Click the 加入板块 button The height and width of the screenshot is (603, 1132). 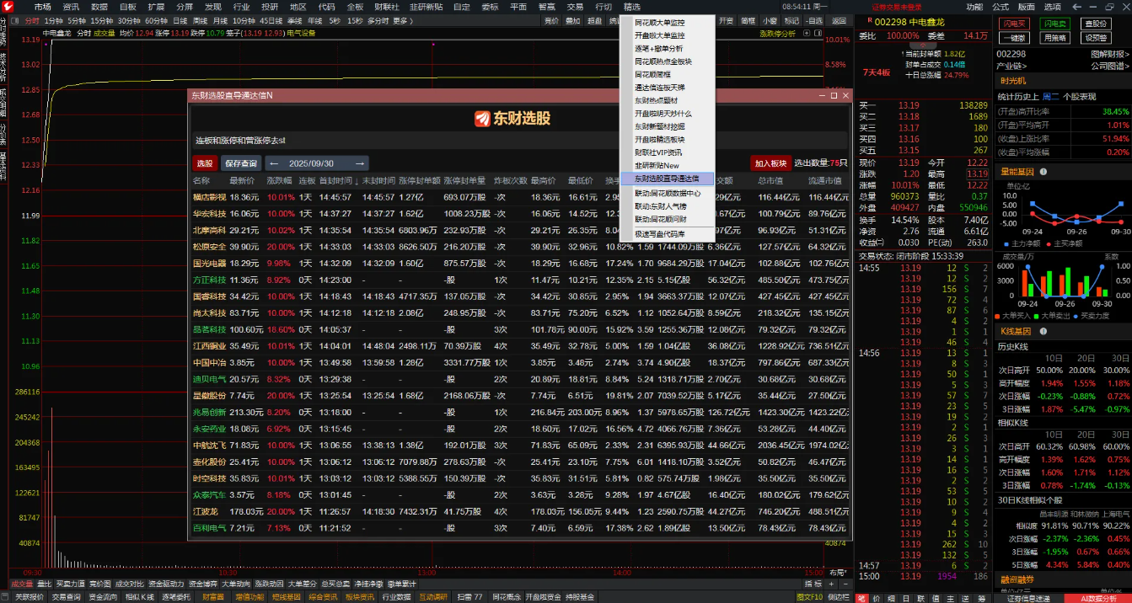tap(770, 163)
